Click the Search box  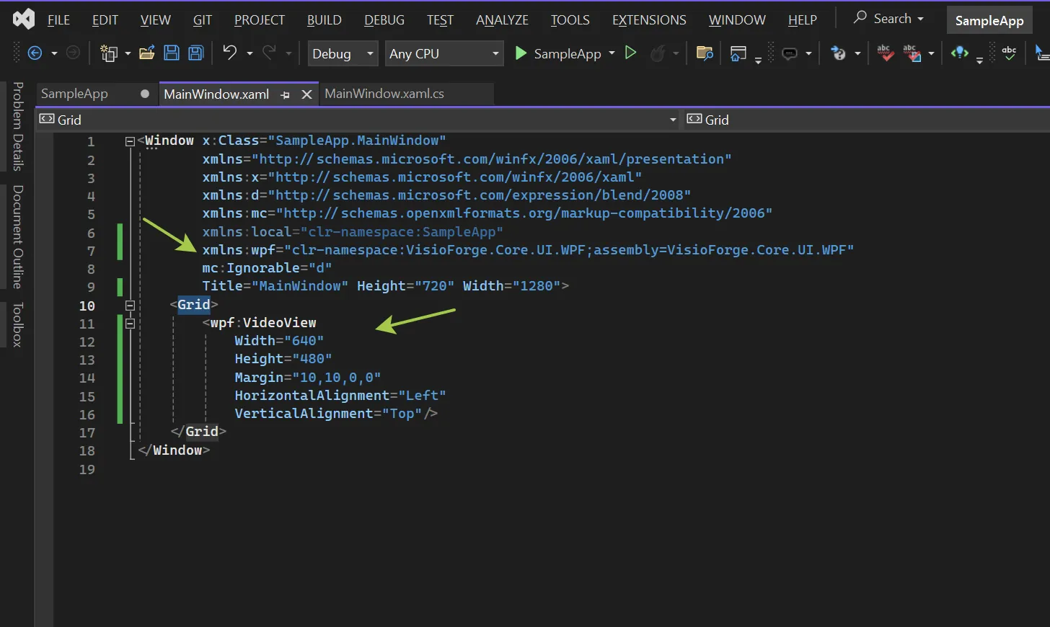coord(888,18)
